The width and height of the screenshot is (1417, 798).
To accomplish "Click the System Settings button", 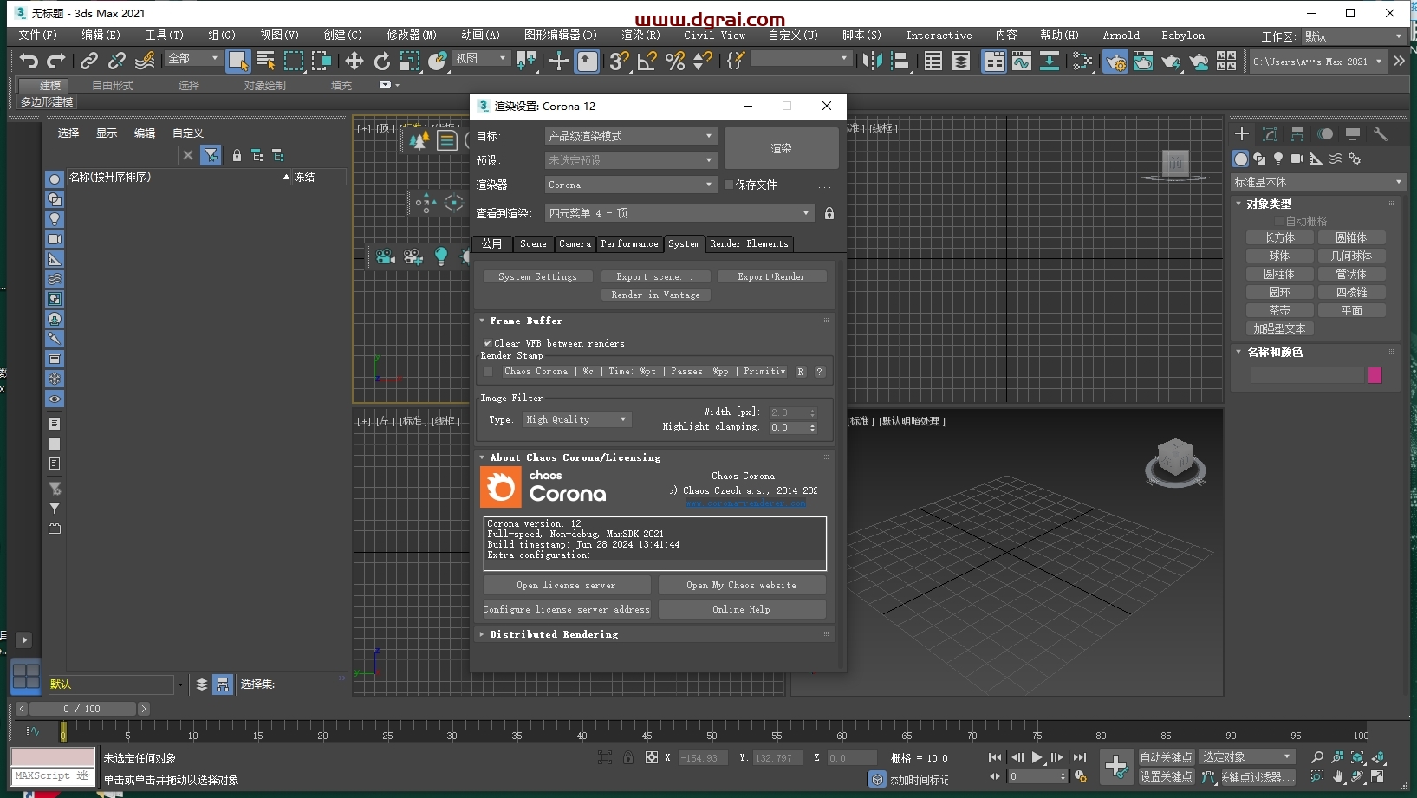I will (x=537, y=276).
